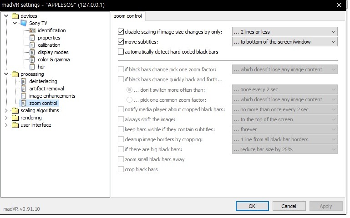Toggle the move subtitles checkbox

click(x=121, y=42)
